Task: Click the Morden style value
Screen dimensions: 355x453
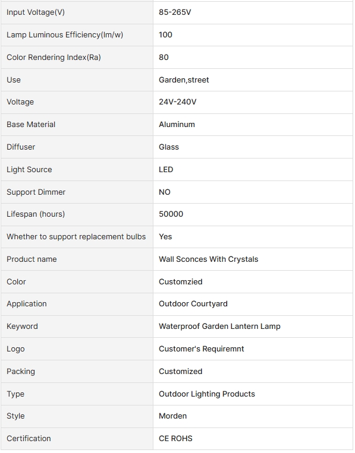Action: tap(172, 416)
